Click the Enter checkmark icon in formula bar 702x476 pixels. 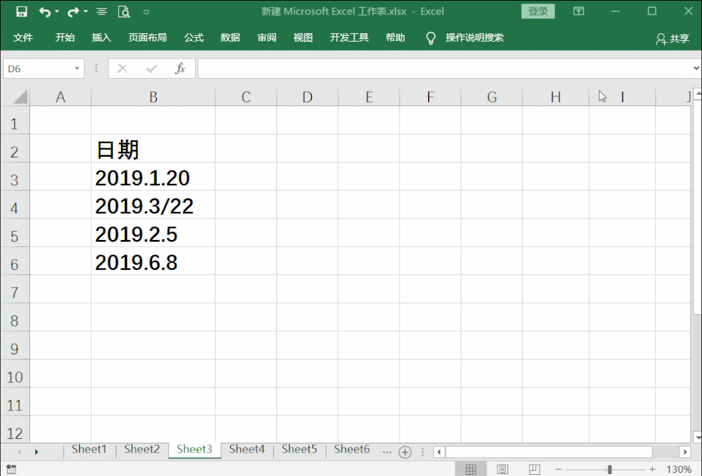click(x=152, y=68)
